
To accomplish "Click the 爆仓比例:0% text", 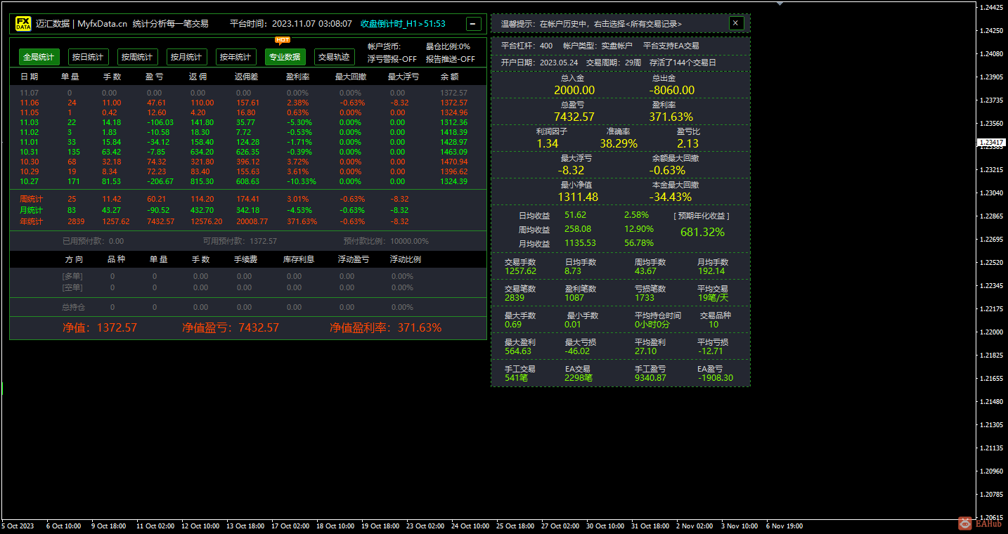I will (x=448, y=46).
